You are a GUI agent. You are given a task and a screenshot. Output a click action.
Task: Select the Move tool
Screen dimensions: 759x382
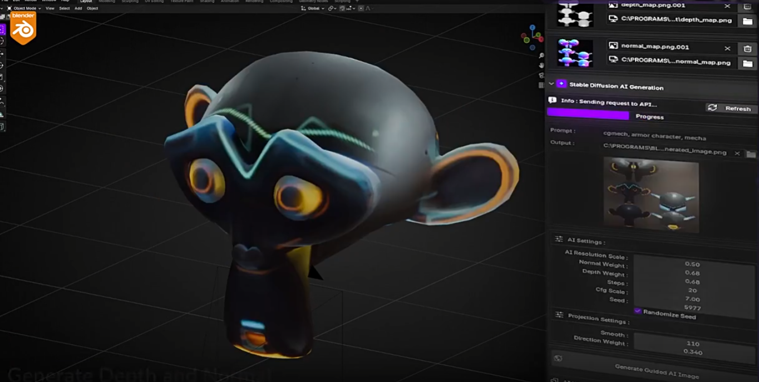coord(2,53)
